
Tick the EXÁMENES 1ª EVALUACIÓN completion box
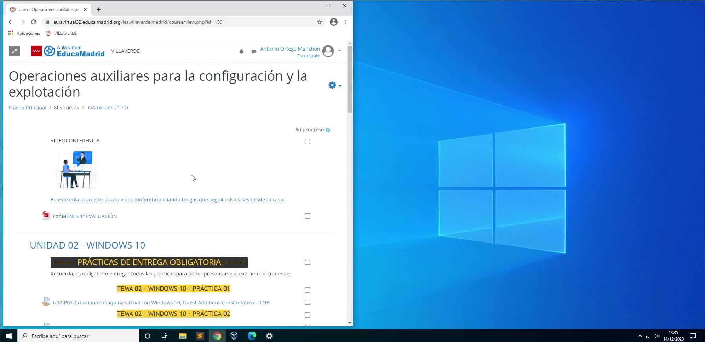tap(308, 216)
